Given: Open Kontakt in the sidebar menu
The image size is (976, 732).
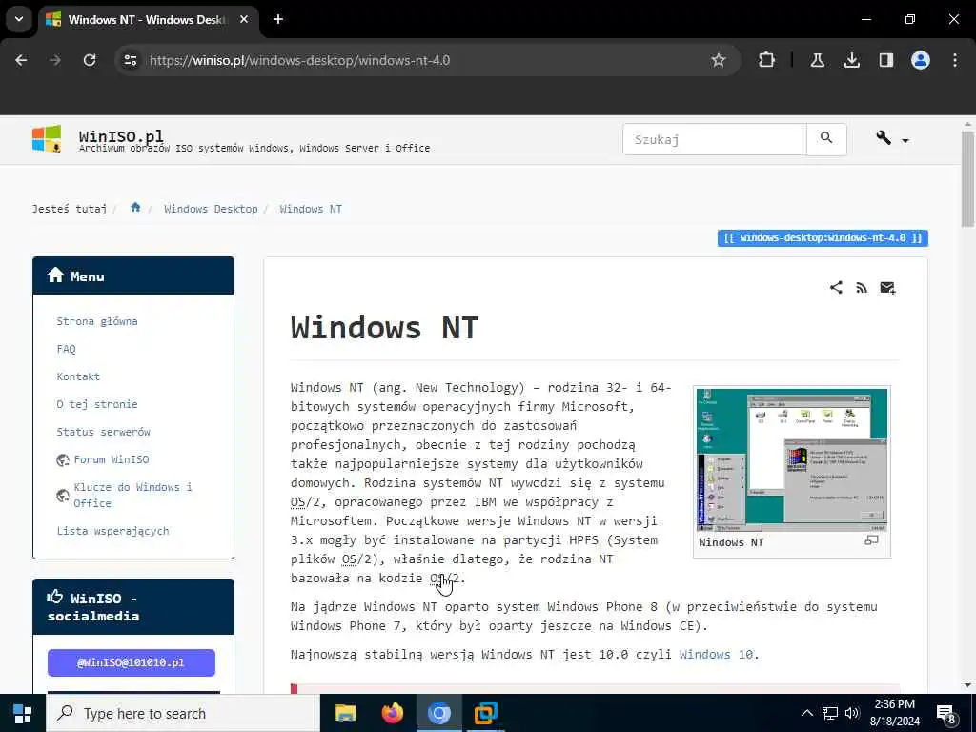Looking at the screenshot, I should click(78, 376).
